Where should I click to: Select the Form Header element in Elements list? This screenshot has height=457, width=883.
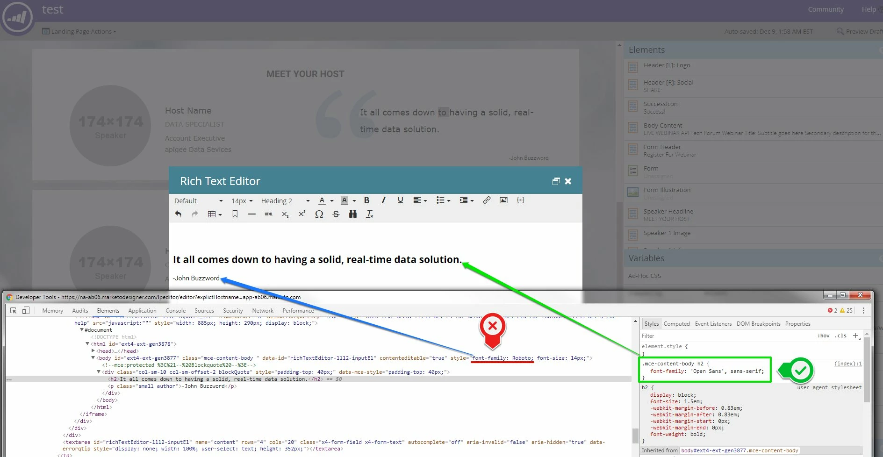point(754,150)
